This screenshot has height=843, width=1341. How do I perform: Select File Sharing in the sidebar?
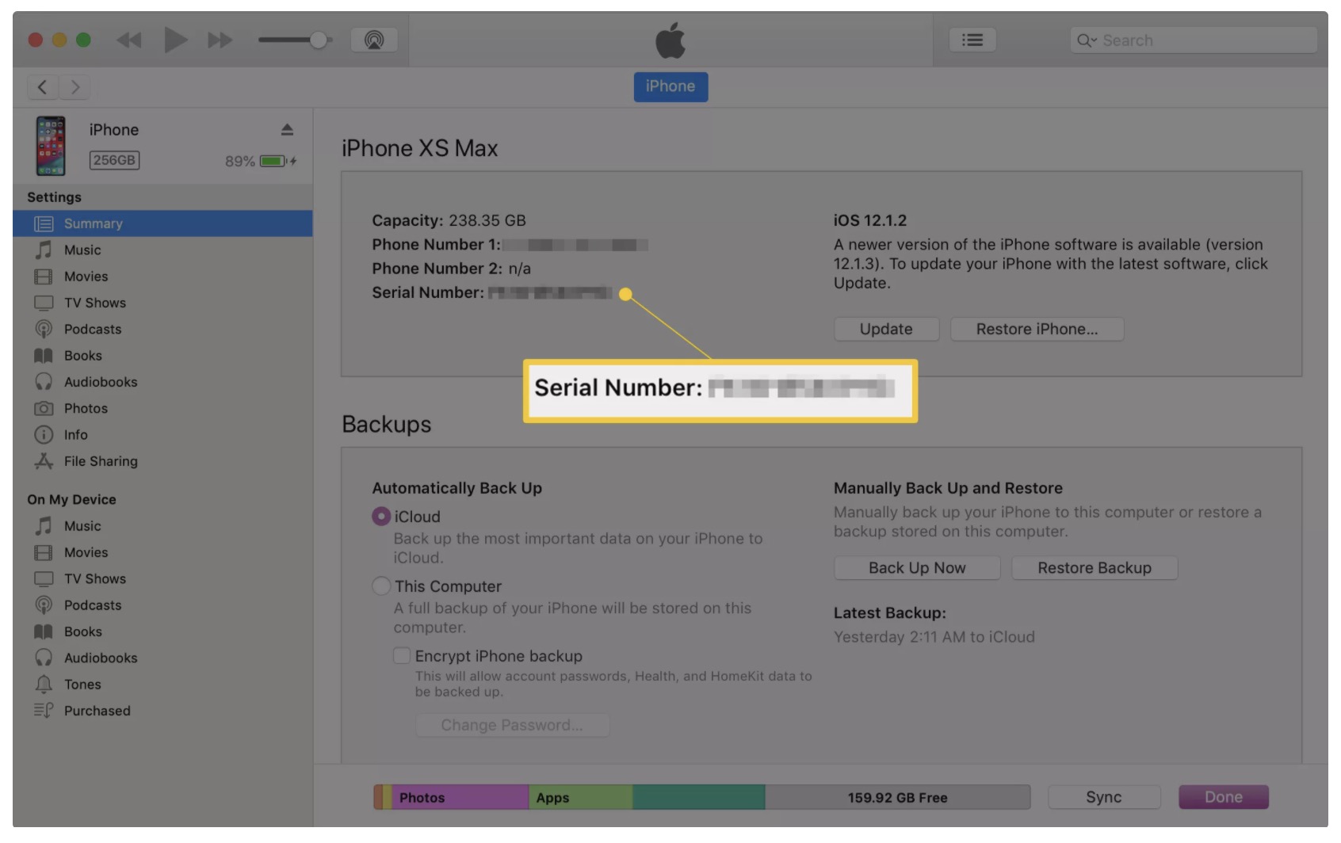coord(101,461)
